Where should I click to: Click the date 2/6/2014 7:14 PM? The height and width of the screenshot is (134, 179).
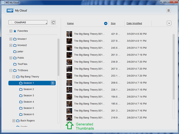[137, 97]
